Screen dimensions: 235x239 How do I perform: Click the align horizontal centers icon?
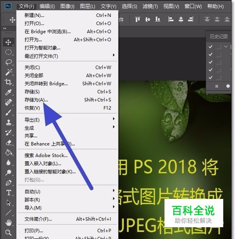181,19
